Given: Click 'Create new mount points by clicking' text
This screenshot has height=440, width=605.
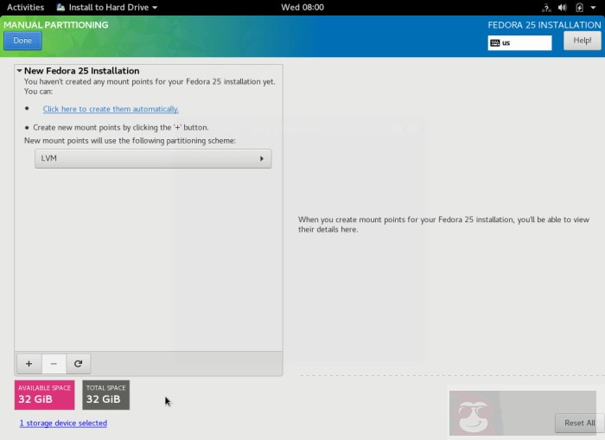Looking at the screenshot, I should tap(121, 127).
